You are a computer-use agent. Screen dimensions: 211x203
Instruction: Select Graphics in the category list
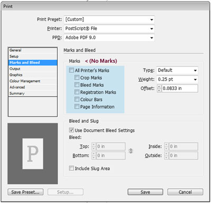pos(33,75)
